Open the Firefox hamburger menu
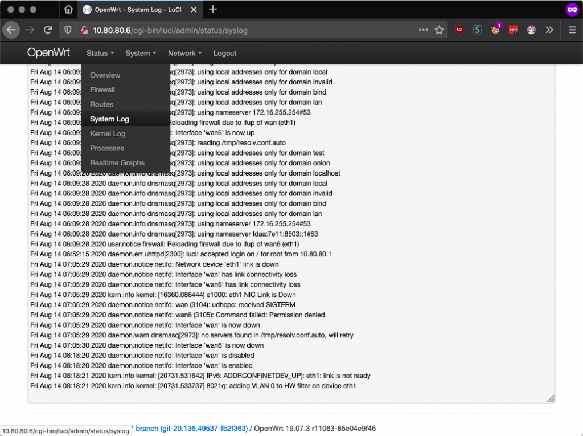The image size is (583, 436). 572,30
